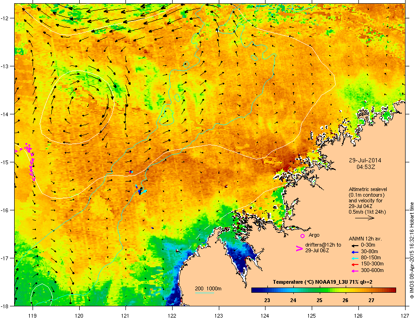Select the magenta 300-600m arrow in legend
This screenshot has height=320, width=415.
point(355,271)
